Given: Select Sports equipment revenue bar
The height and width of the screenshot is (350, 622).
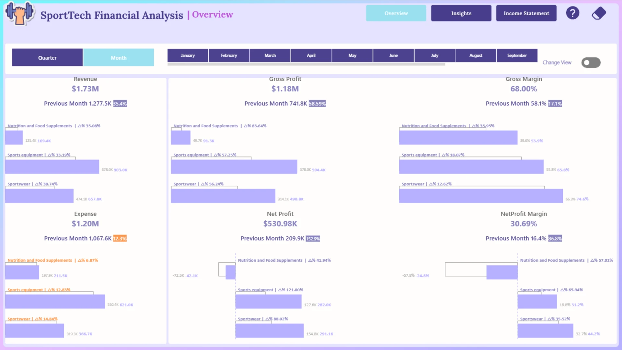Looking at the screenshot, I should 52,167.
